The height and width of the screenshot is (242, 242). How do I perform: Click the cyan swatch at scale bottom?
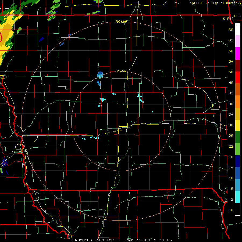(237, 197)
